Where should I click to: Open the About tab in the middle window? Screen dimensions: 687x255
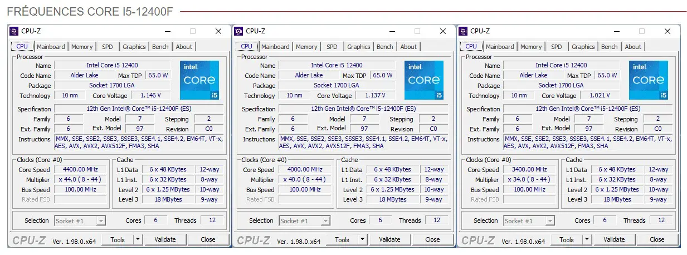click(x=408, y=47)
